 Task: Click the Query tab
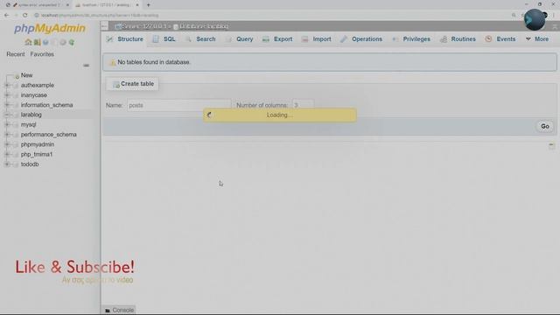(239, 38)
